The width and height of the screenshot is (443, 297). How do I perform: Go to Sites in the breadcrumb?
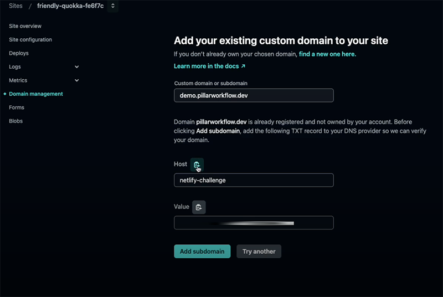coord(16,6)
